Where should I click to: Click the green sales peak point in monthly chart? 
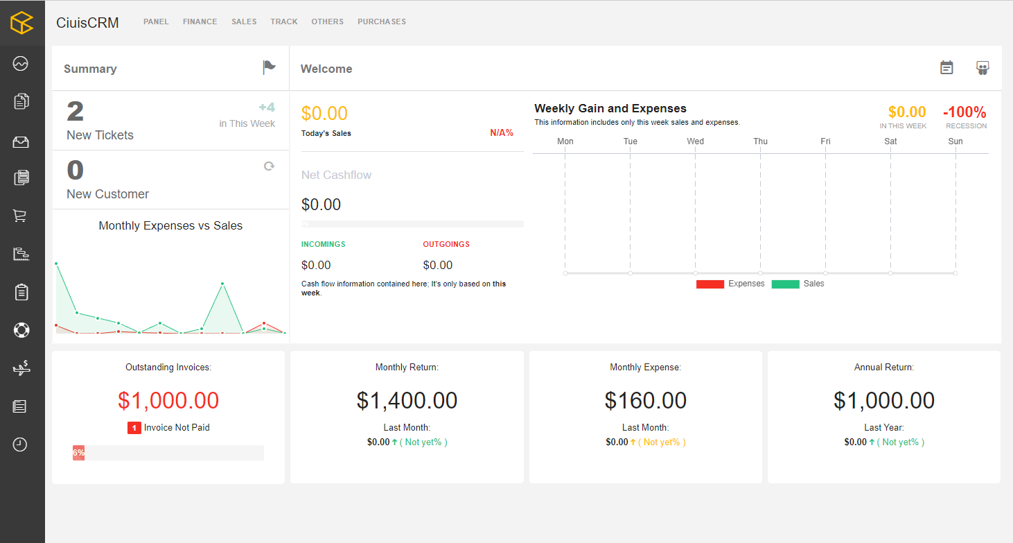point(222,284)
